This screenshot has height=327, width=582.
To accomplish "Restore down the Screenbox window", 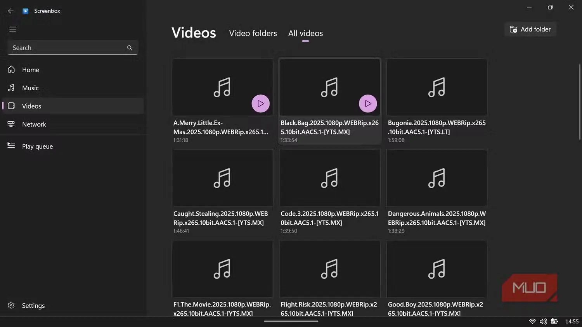I will [550, 7].
